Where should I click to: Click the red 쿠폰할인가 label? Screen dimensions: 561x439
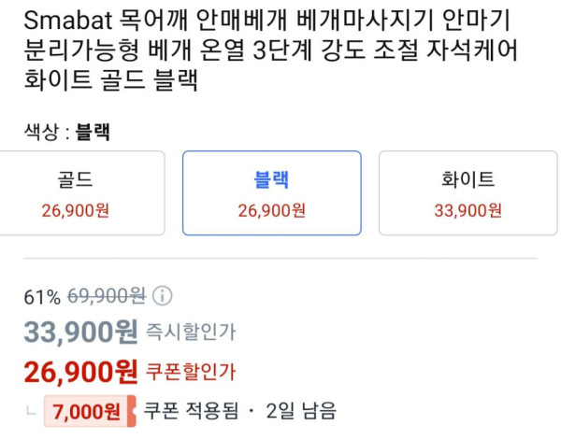click(x=191, y=372)
